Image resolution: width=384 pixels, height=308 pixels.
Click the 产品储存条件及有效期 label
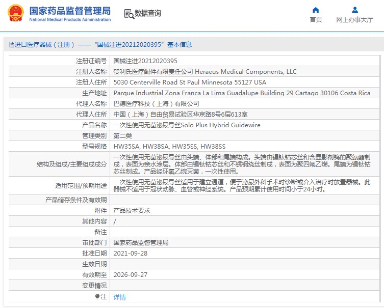point(76,200)
